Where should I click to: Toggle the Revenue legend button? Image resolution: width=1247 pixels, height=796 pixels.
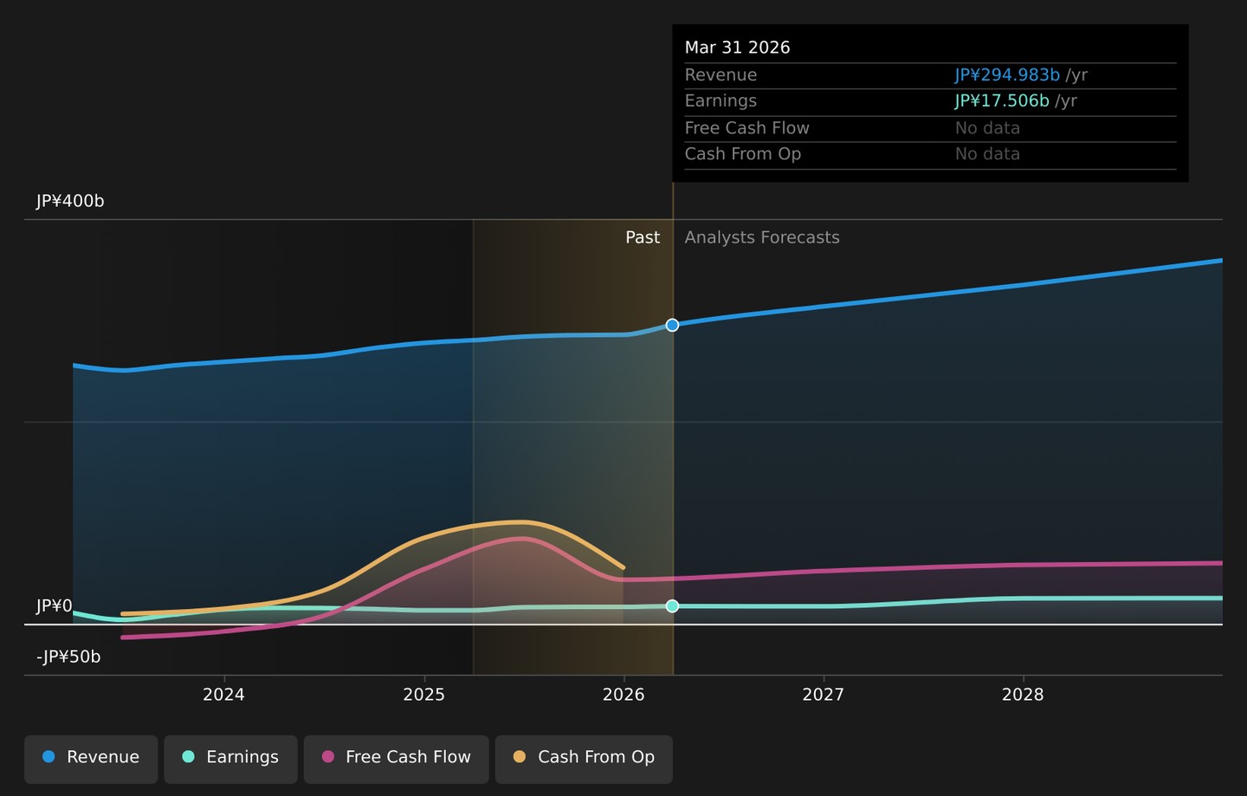pos(91,759)
